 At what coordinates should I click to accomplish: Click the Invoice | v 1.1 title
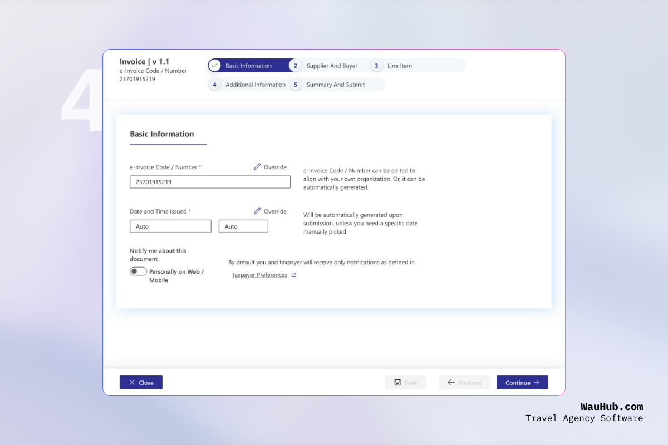(144, 62)
